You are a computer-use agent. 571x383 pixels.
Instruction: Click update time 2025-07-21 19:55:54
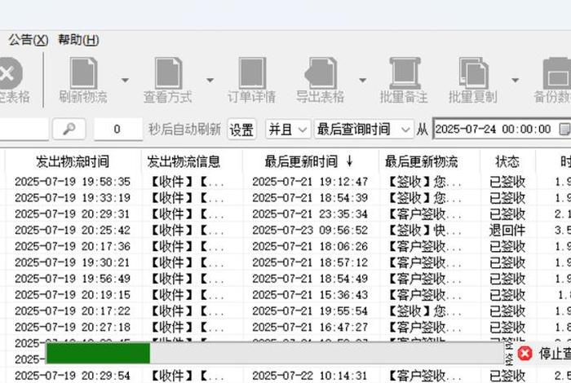(x=310, y=311)
